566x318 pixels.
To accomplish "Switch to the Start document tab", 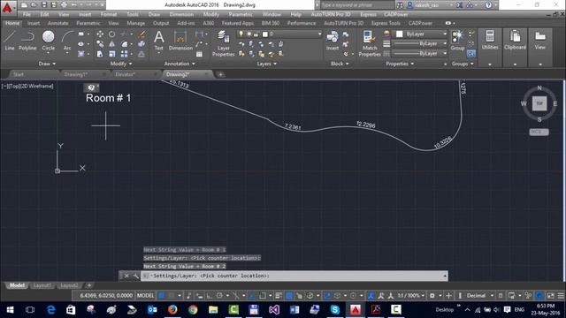I will click(x=19, y=74).
